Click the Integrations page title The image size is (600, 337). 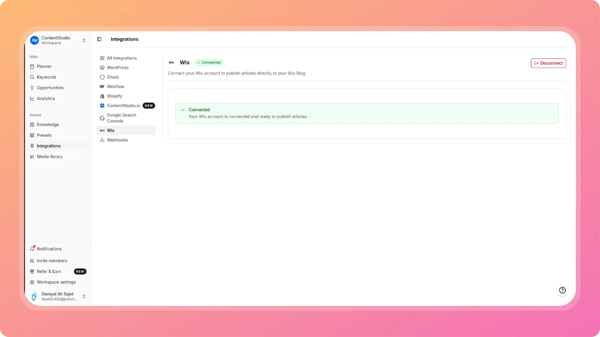click(124, 39)
